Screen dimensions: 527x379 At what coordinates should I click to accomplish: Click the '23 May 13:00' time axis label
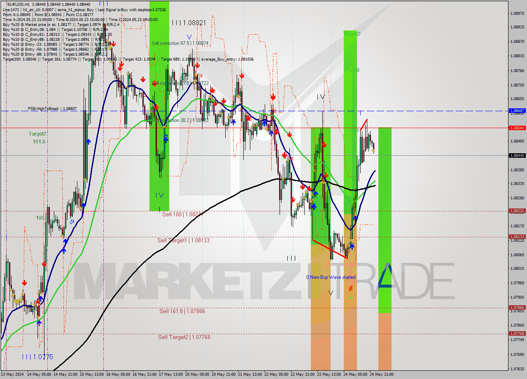[x=329, y=374]
